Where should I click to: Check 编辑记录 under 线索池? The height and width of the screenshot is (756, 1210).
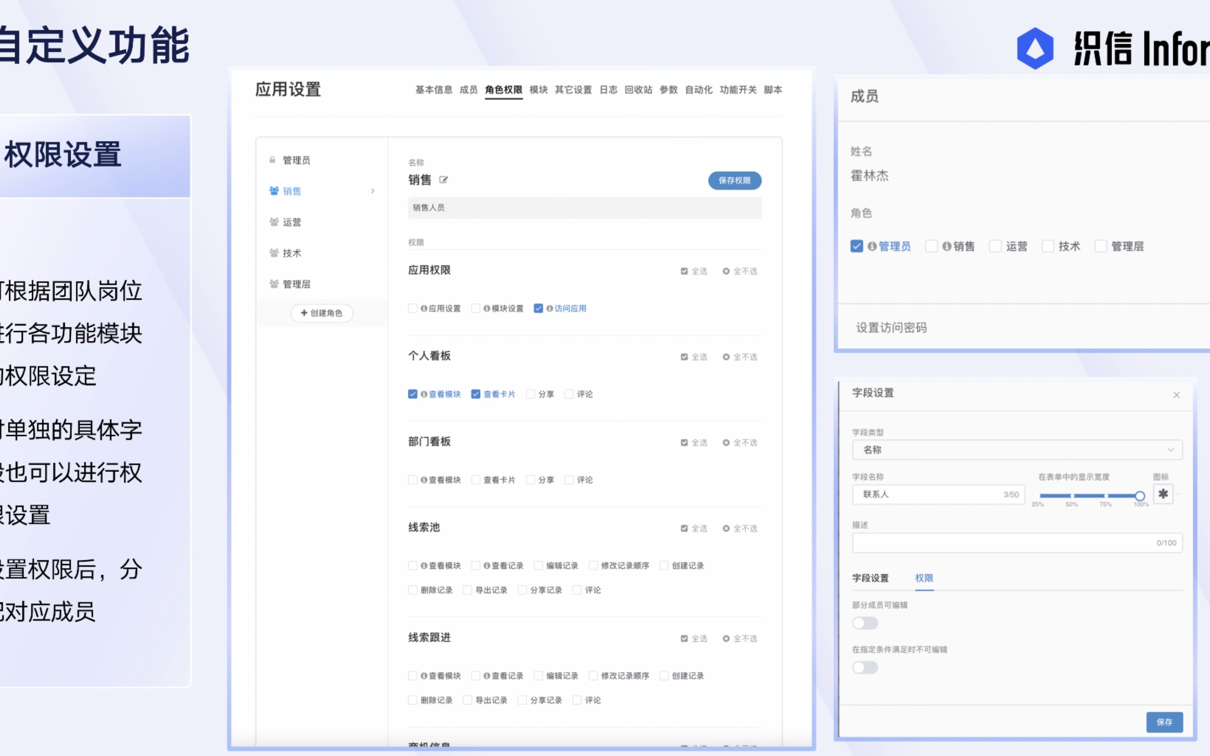(538, 566)
